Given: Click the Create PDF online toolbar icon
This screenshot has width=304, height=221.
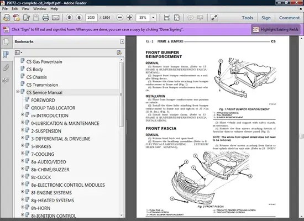Looking at the screenshot, I should click(7, 18).
